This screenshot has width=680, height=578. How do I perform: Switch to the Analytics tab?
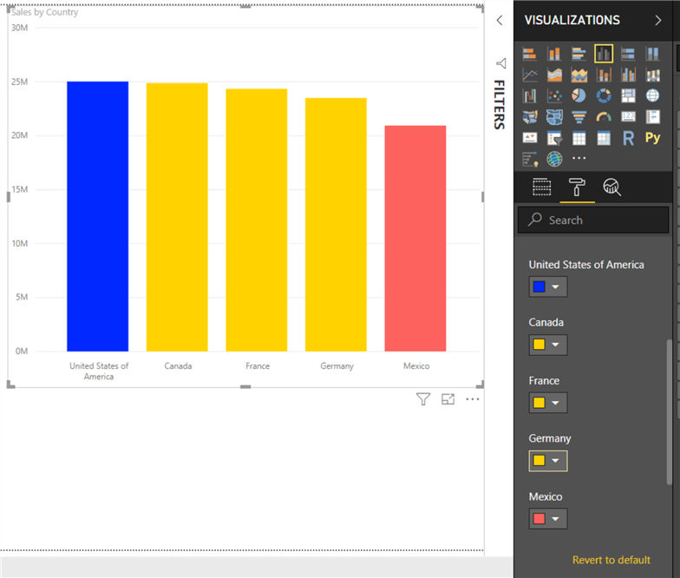click(612, 187)
